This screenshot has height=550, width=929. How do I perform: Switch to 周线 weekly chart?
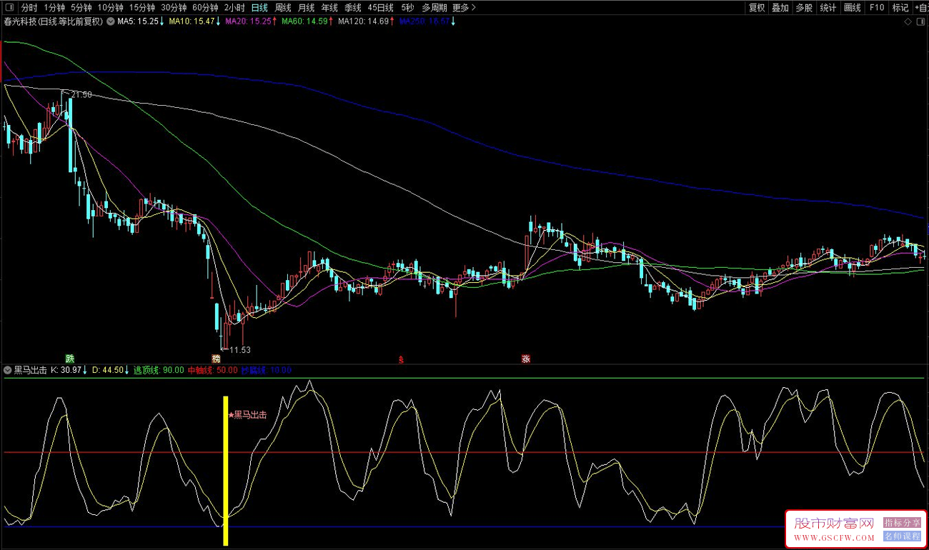(283, 8)
